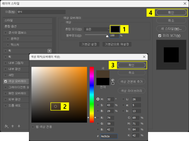Select the S saturation radio button
This screenshot has width=189, height=141.
pos(98,105)
